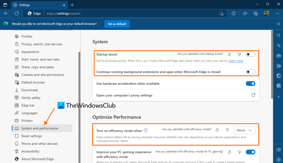The height and width of the screenshot is (163, 283).
Task: Open Edge bar settings
Action: 42,105
